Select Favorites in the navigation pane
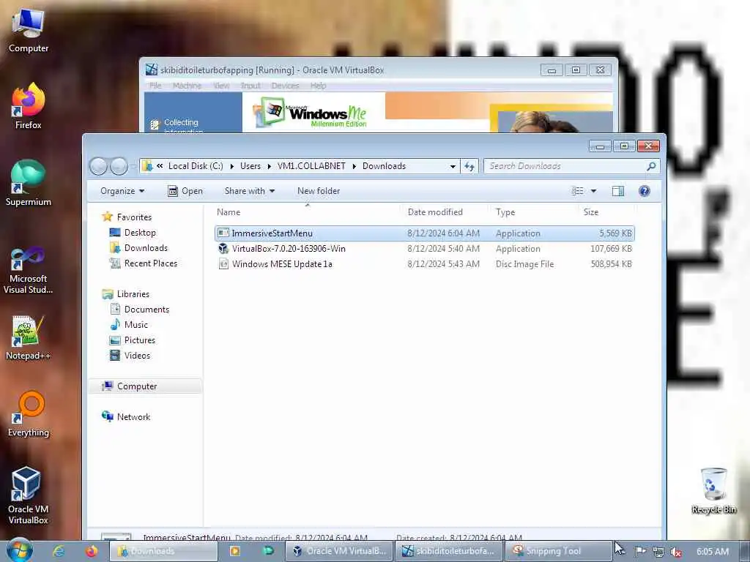The width and height of the screenshot is (750, 562). point(127,217)
